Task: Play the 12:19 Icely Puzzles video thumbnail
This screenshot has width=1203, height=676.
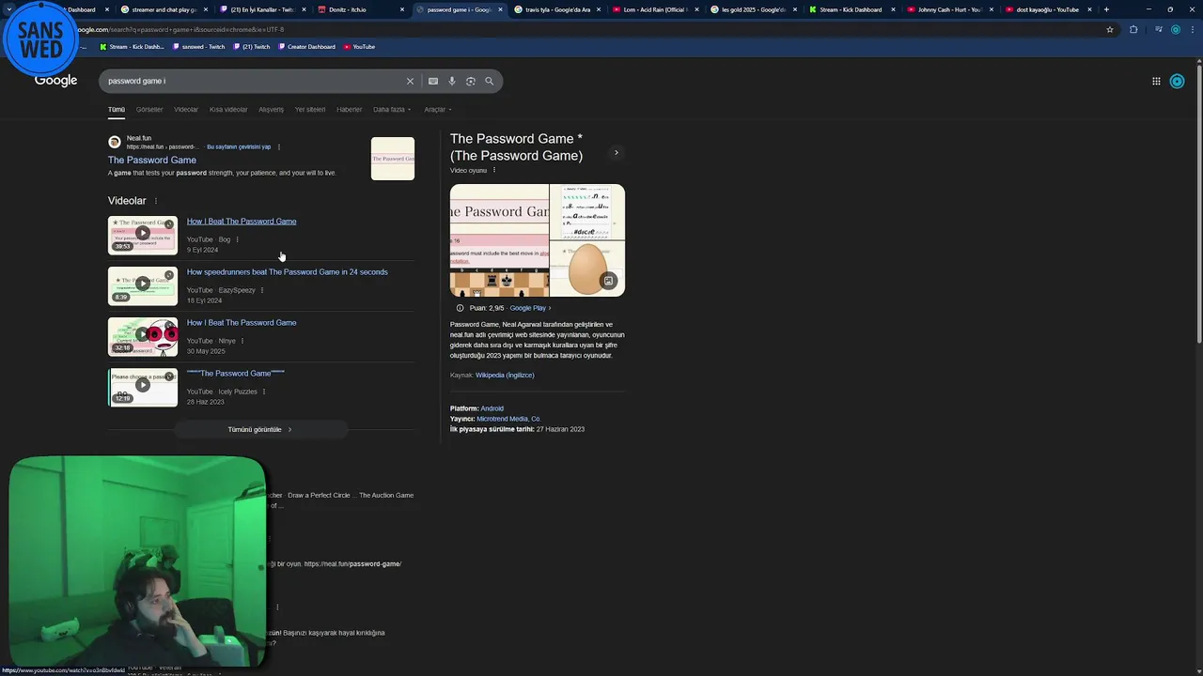Action: pyautogui.click(x=143, y=387)
